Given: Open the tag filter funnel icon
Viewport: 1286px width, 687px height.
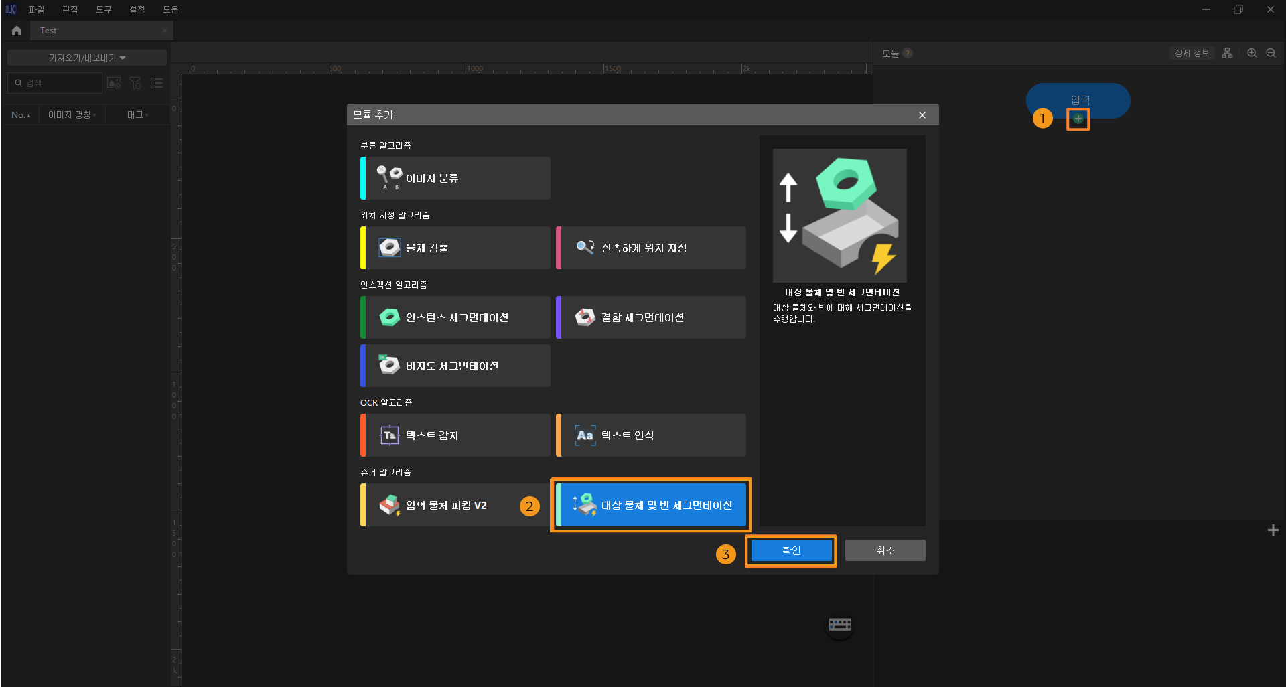Looking at the screenshot, I should click(x=135, y=83).
